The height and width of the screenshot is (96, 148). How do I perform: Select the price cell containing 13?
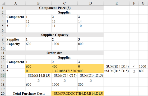[x=64, y=21]
